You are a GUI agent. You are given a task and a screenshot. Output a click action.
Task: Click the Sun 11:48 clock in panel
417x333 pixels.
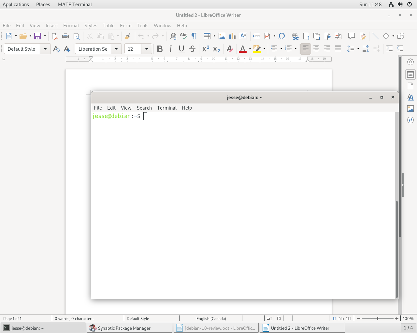(370, 5)
